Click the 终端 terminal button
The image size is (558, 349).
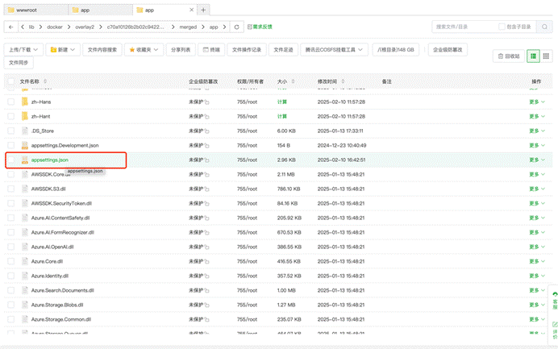click(x=211, y=49)
